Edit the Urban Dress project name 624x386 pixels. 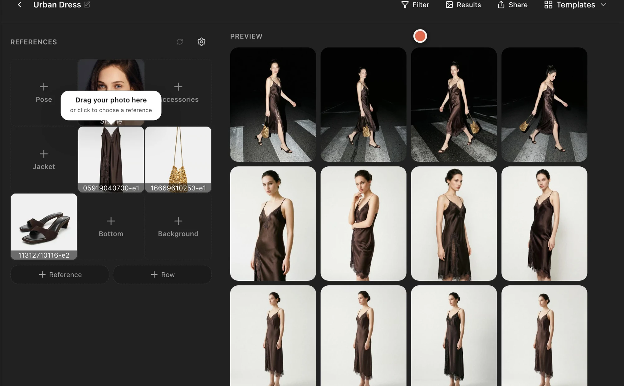(87, 5)
